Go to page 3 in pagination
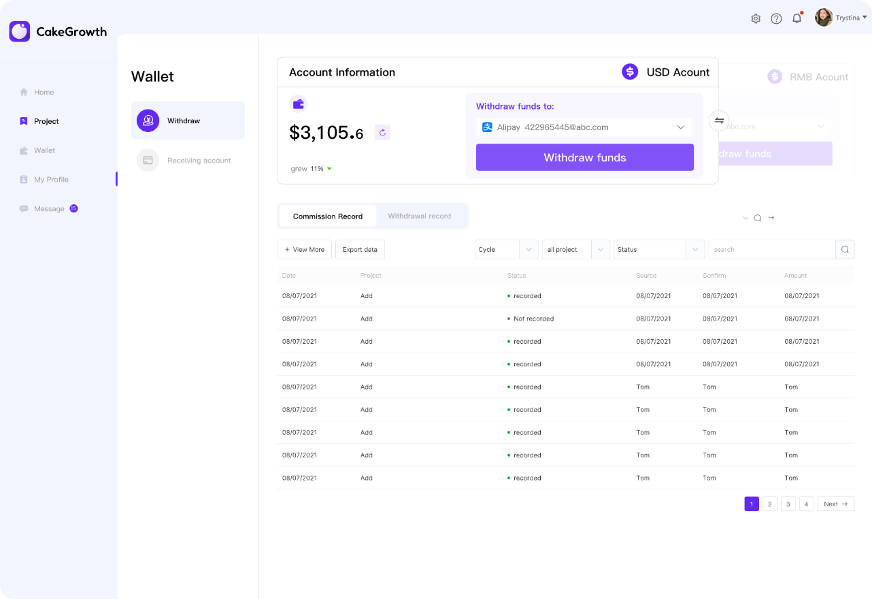 [x=788, y=504]
